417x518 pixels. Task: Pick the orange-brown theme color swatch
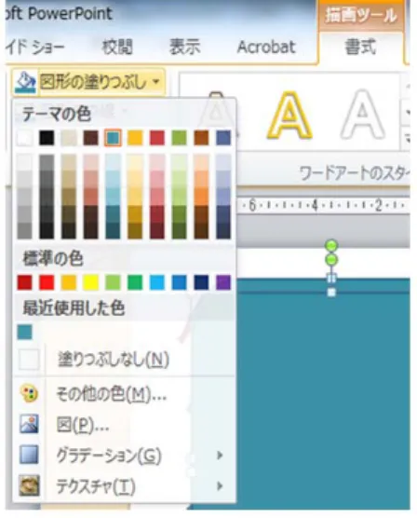pos(201,138)
